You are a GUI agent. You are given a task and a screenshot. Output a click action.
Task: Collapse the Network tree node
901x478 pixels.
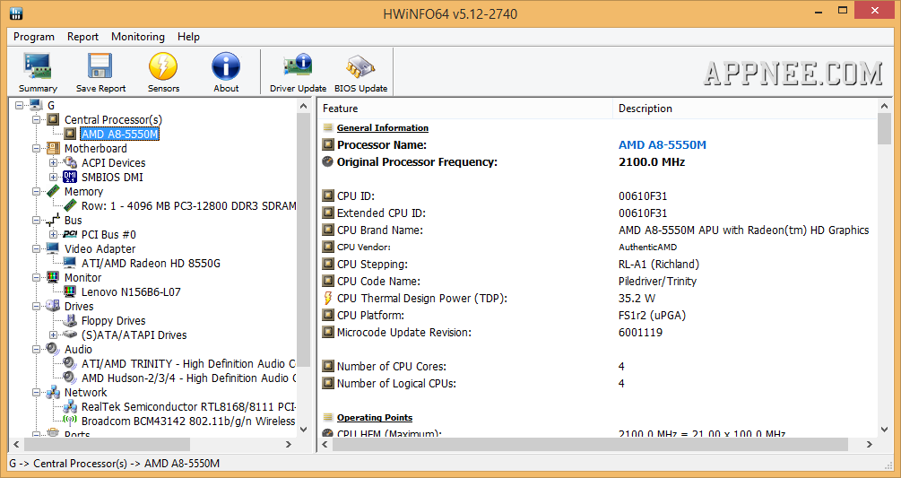[x=38, y=393]
